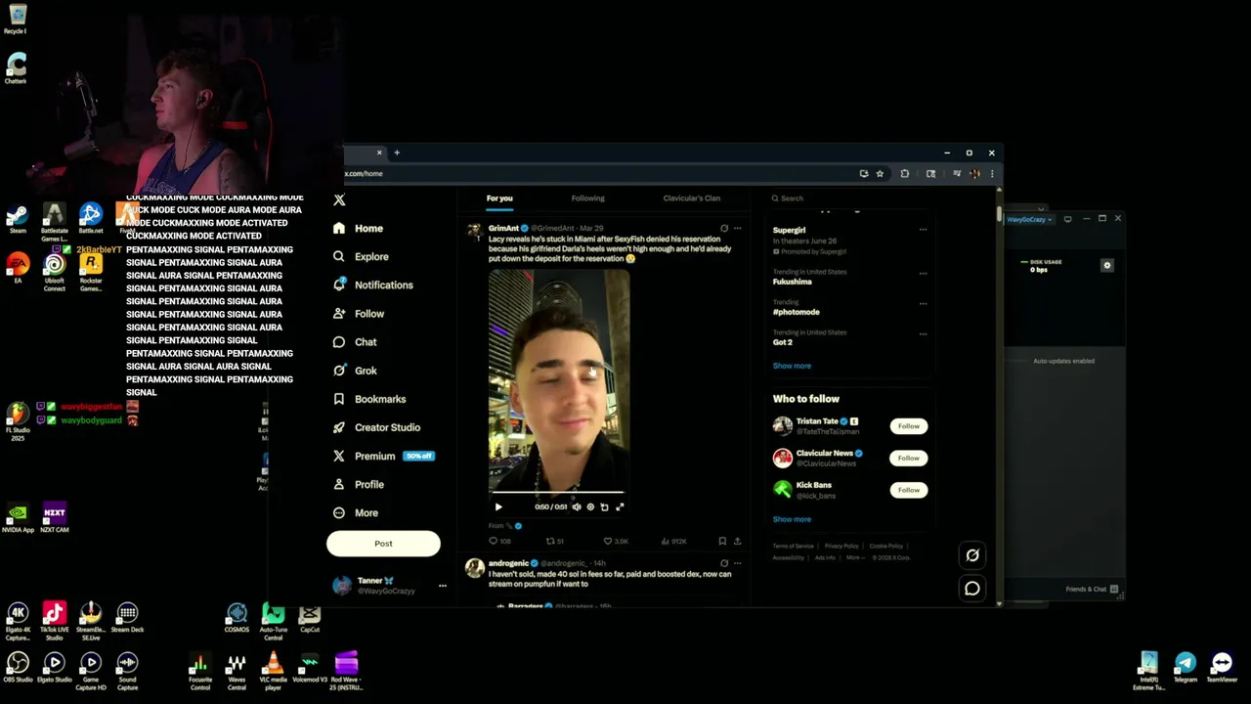Open Telegram desktop shortcut
Image resolution: width=1251 pixels, height=704 pixels.
1186,668
